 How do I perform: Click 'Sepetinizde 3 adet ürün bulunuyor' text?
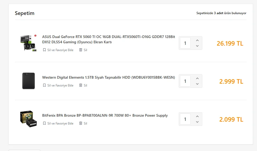[x=221, y=13]
